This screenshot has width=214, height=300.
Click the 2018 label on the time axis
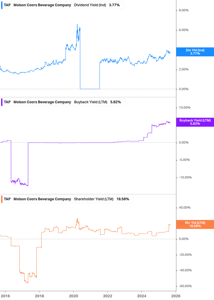click(39, 296)
